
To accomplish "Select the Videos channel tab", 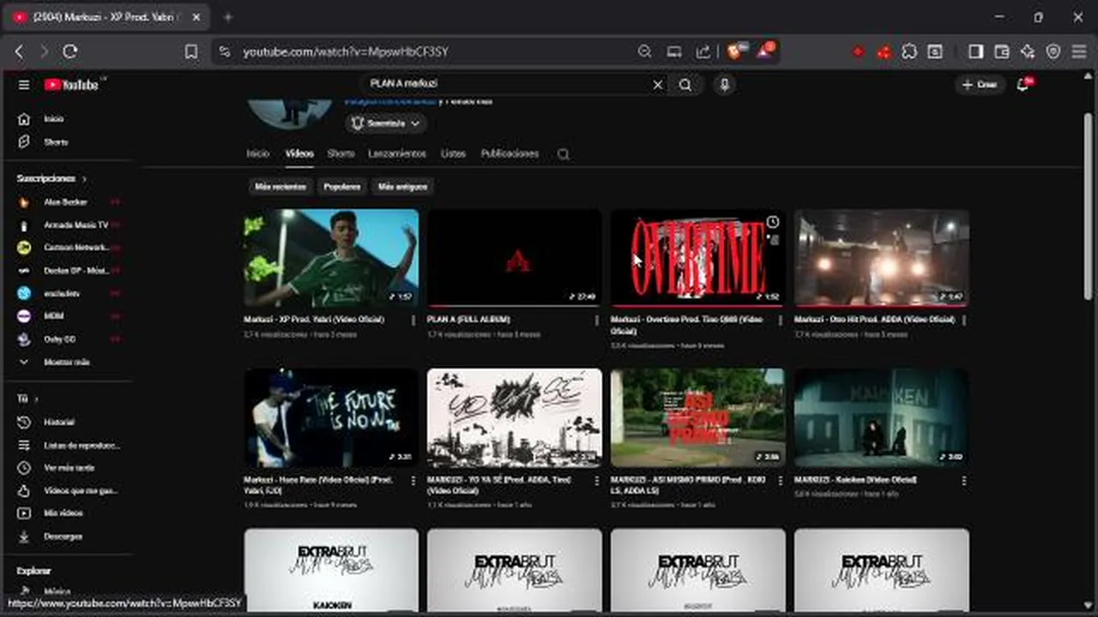I will (x=299, y=154).
